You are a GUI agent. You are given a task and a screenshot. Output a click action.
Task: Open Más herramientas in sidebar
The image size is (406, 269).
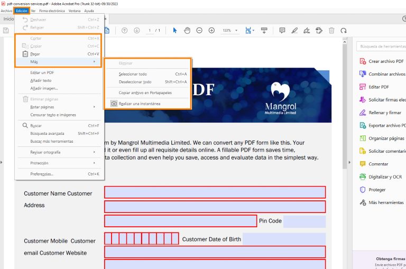[382, 202]
